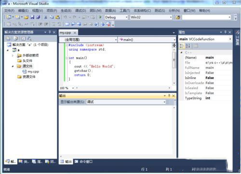
Task: Open the Debug menu
Action: pos(80,11)
